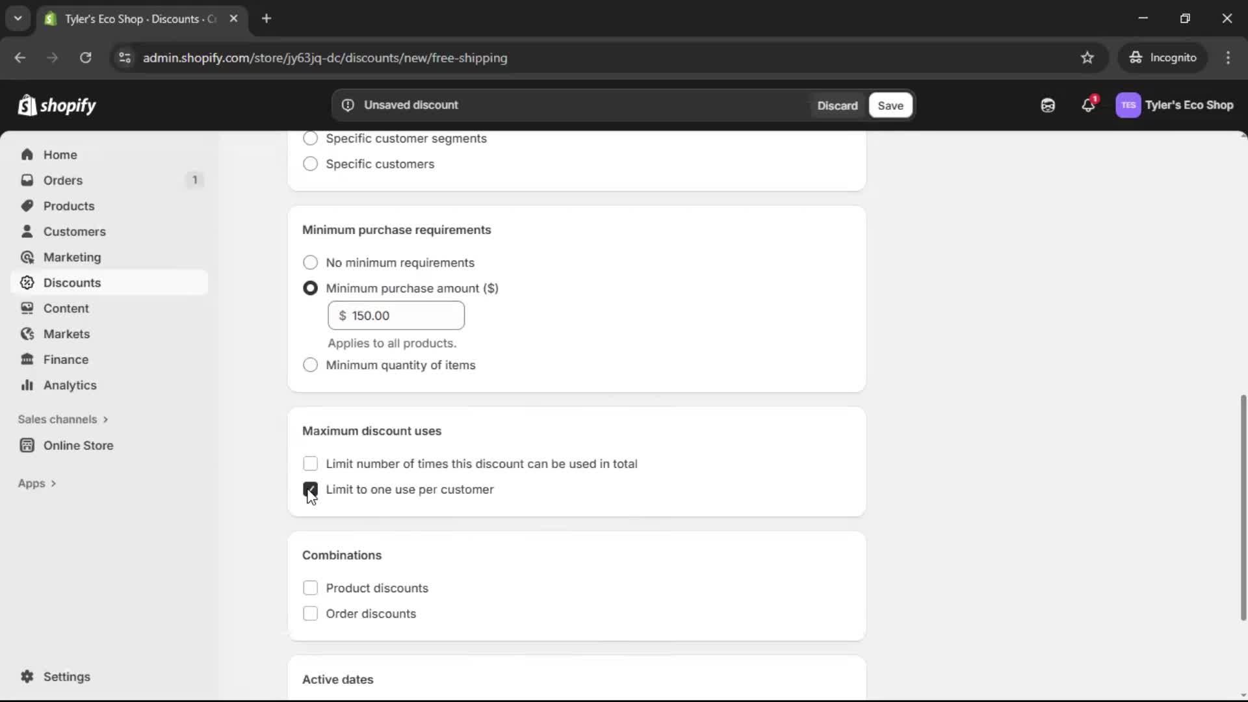This screenshot has height=702, width=1248.
Task: Select Products in the sidebar
Action: [69, 205]
